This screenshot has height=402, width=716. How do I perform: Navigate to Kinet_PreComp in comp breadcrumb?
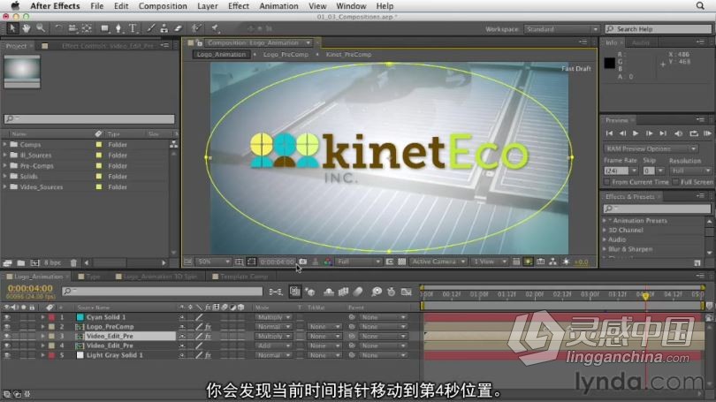click(348, 54)
